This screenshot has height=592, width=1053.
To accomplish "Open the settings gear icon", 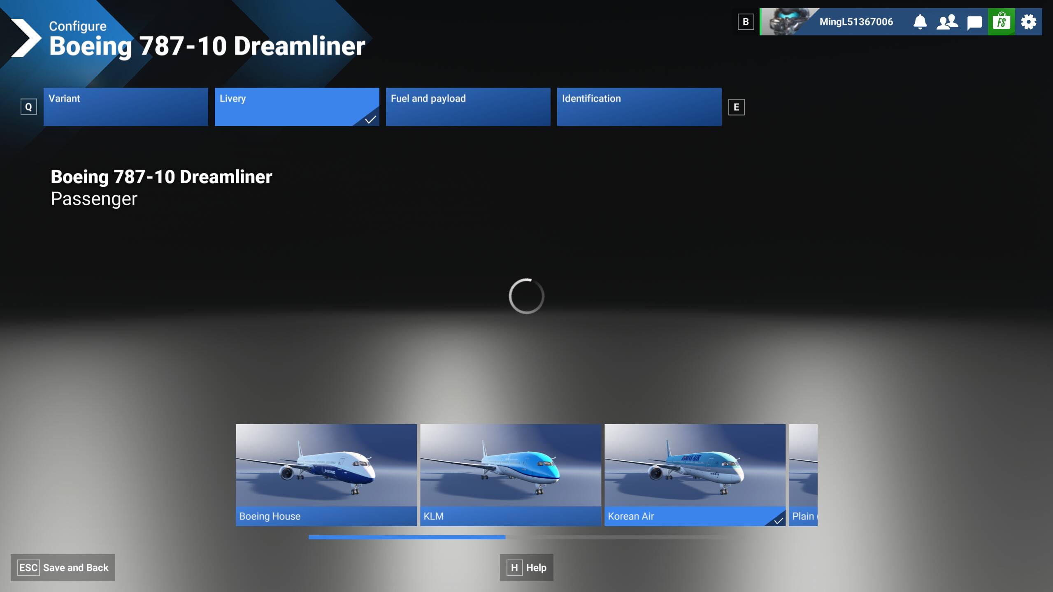I will pos(1028,22).
